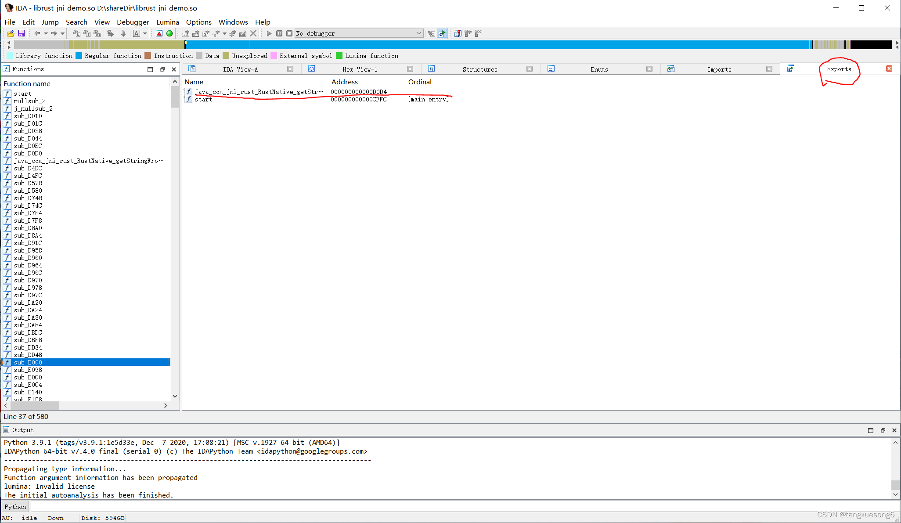
Task: Switch to the IDA View-A tab
Action: click(x=240, y=69)
